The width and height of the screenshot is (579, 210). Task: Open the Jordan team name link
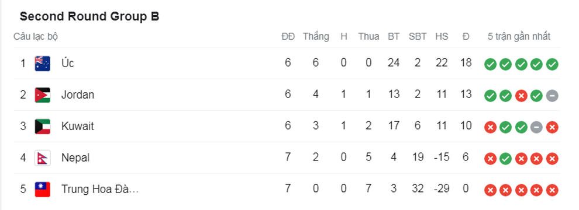tap(78, 95)
